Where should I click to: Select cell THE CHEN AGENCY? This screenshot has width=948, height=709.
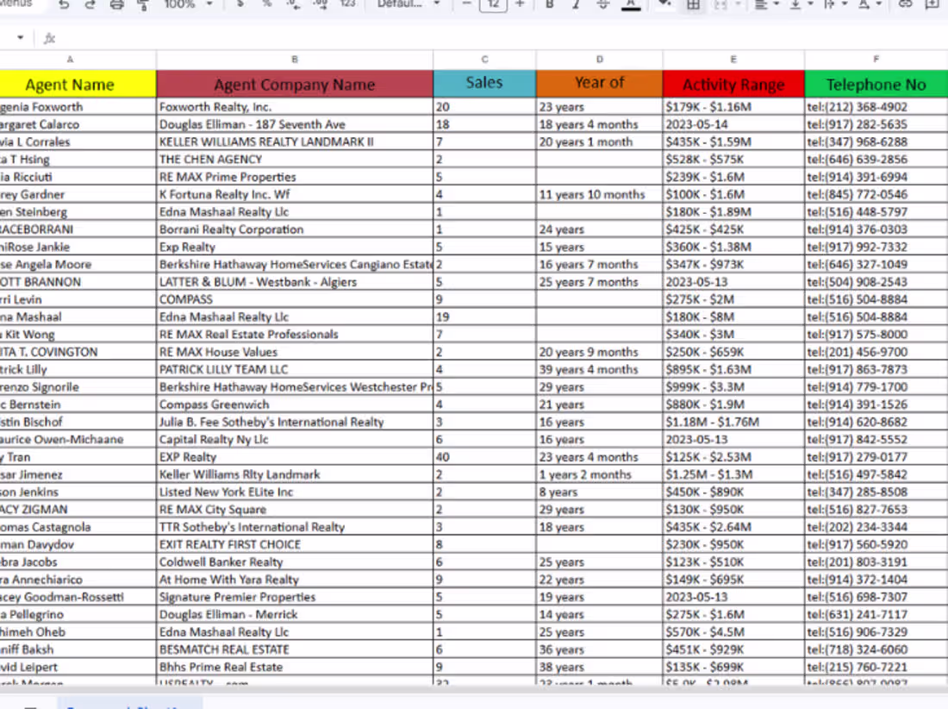pos(295,159)
